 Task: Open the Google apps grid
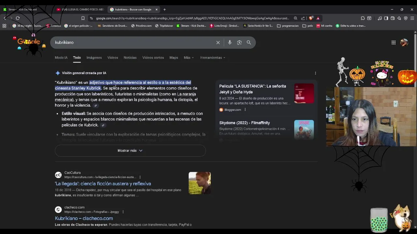tap(394, 43)
